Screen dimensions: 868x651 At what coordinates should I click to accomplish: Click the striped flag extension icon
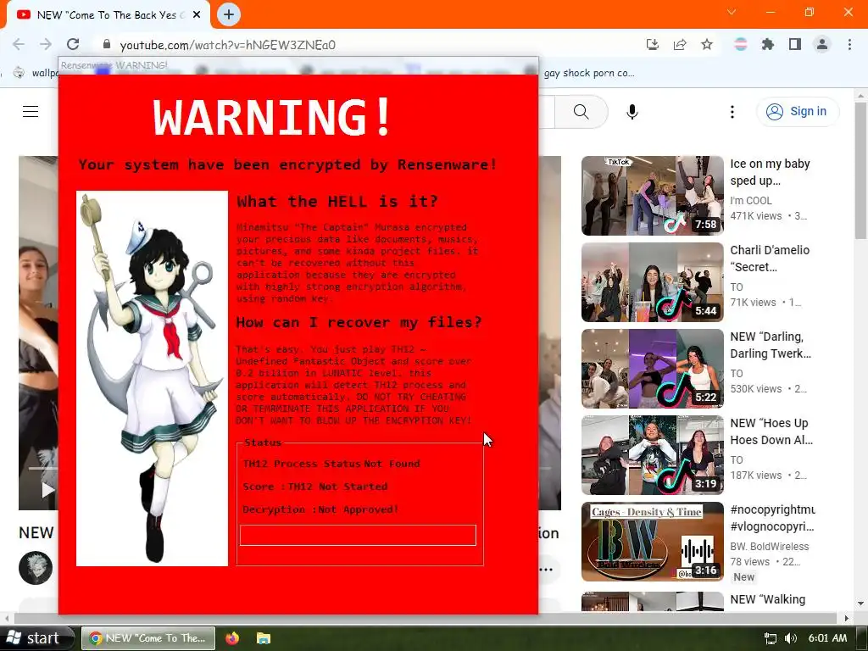(x=741, y=44)
